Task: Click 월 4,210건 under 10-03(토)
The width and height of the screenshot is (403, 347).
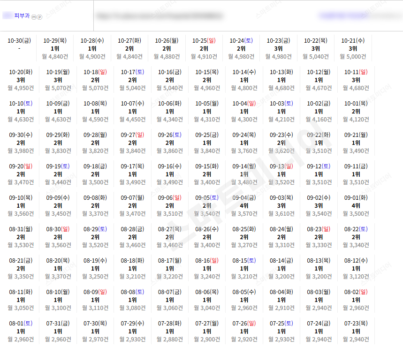Action: point(281,119)
